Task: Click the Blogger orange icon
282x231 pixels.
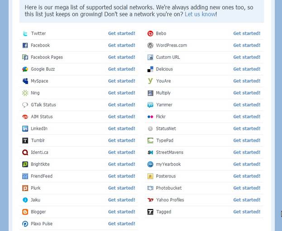Action: tap(25, 212)
